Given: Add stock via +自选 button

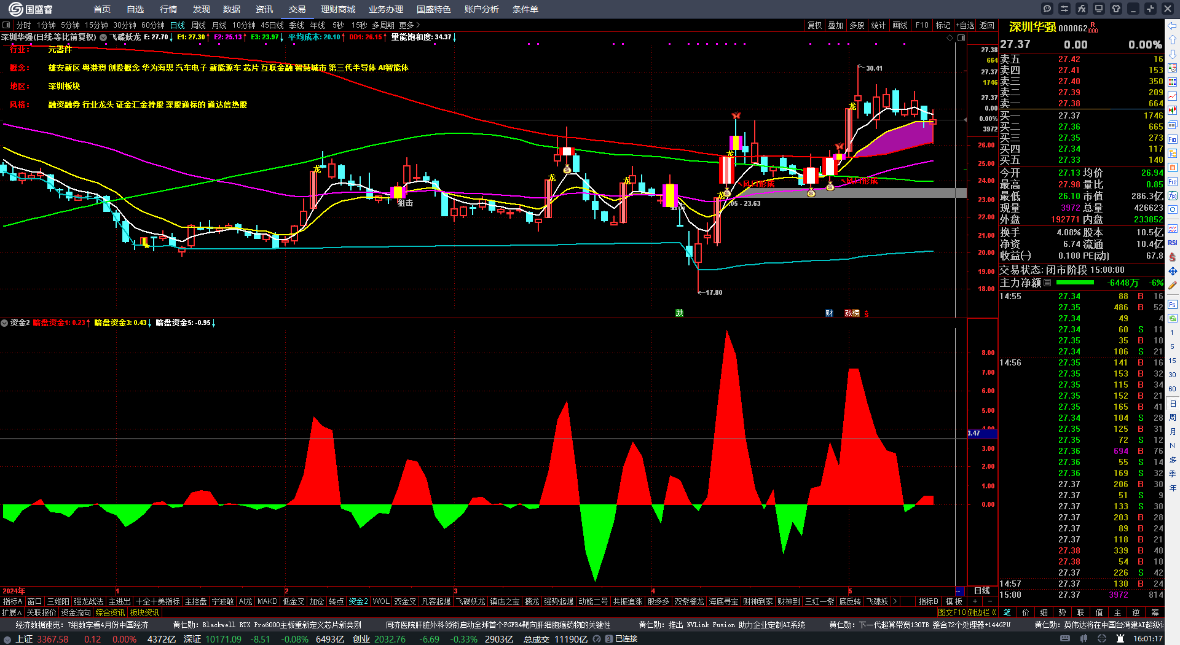Looking at the screenshot, I should pyautogui.click(x=965, y=25).
